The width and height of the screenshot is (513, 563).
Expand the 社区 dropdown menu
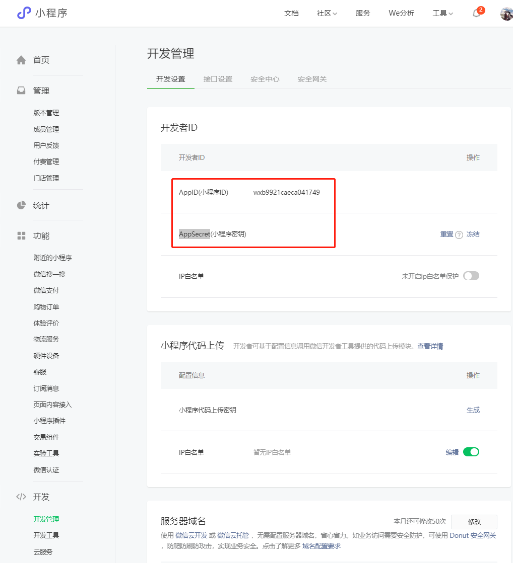[327, 13]
